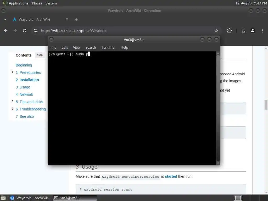Open the profile avatar menu
Viewport: 268px width, 201px height.
[253, 31]
